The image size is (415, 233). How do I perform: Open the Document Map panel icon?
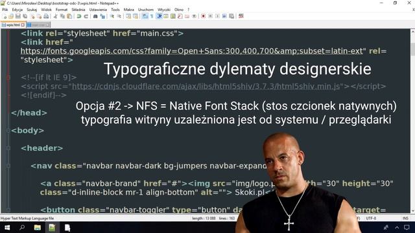click(x=173, y=16)
